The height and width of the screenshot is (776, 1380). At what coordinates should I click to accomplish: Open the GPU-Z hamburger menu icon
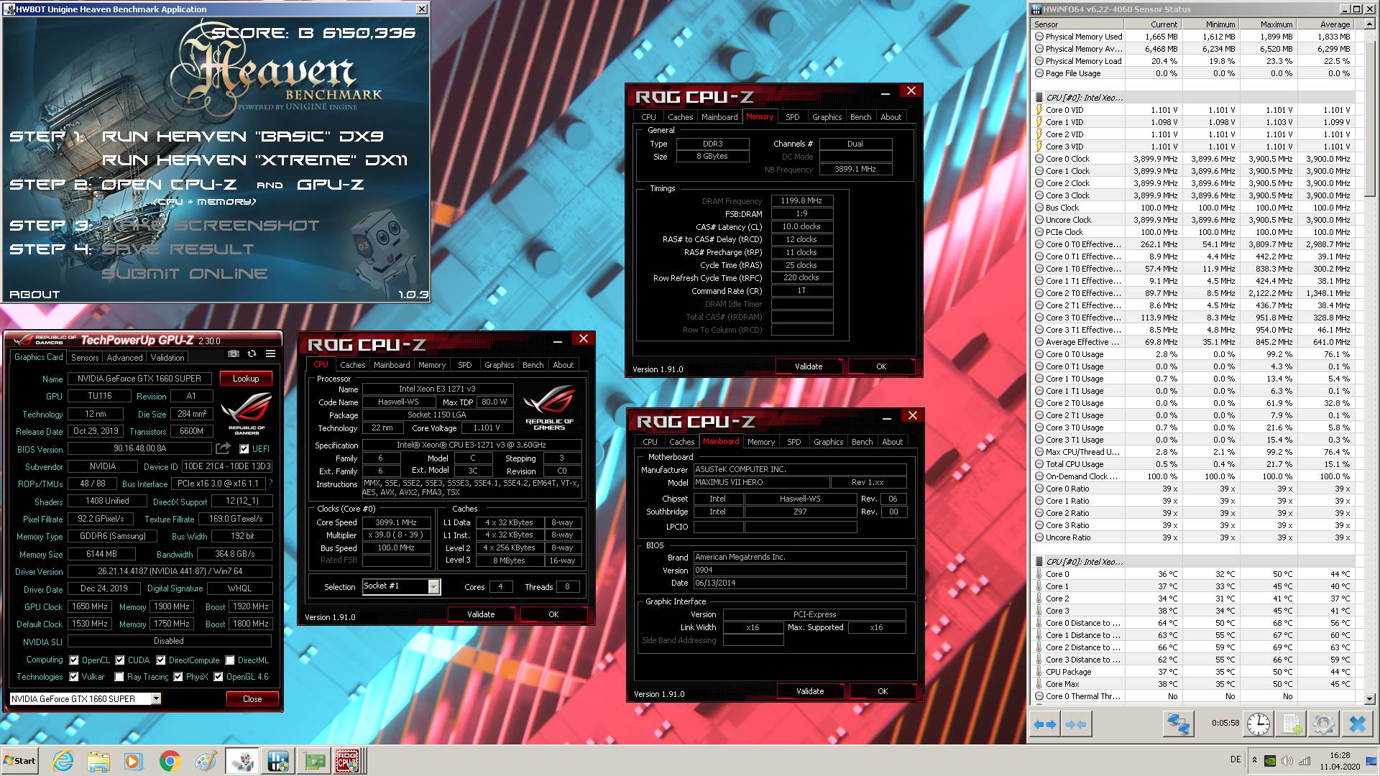point(270,354)
